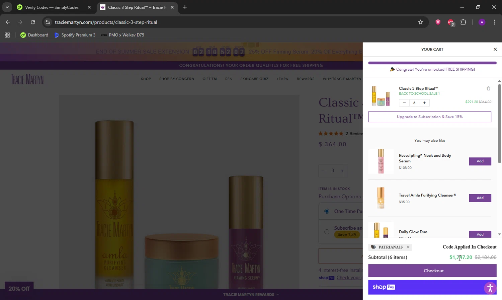This screenshot has height=300, width=502.
Task: Open the red shield extension icon
Action: coord(438,22)
